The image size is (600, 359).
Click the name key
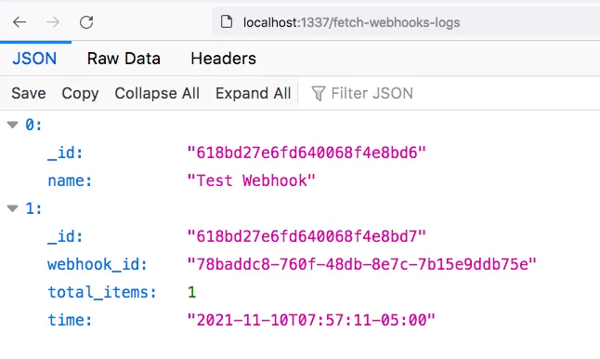(x=70, y=180)
